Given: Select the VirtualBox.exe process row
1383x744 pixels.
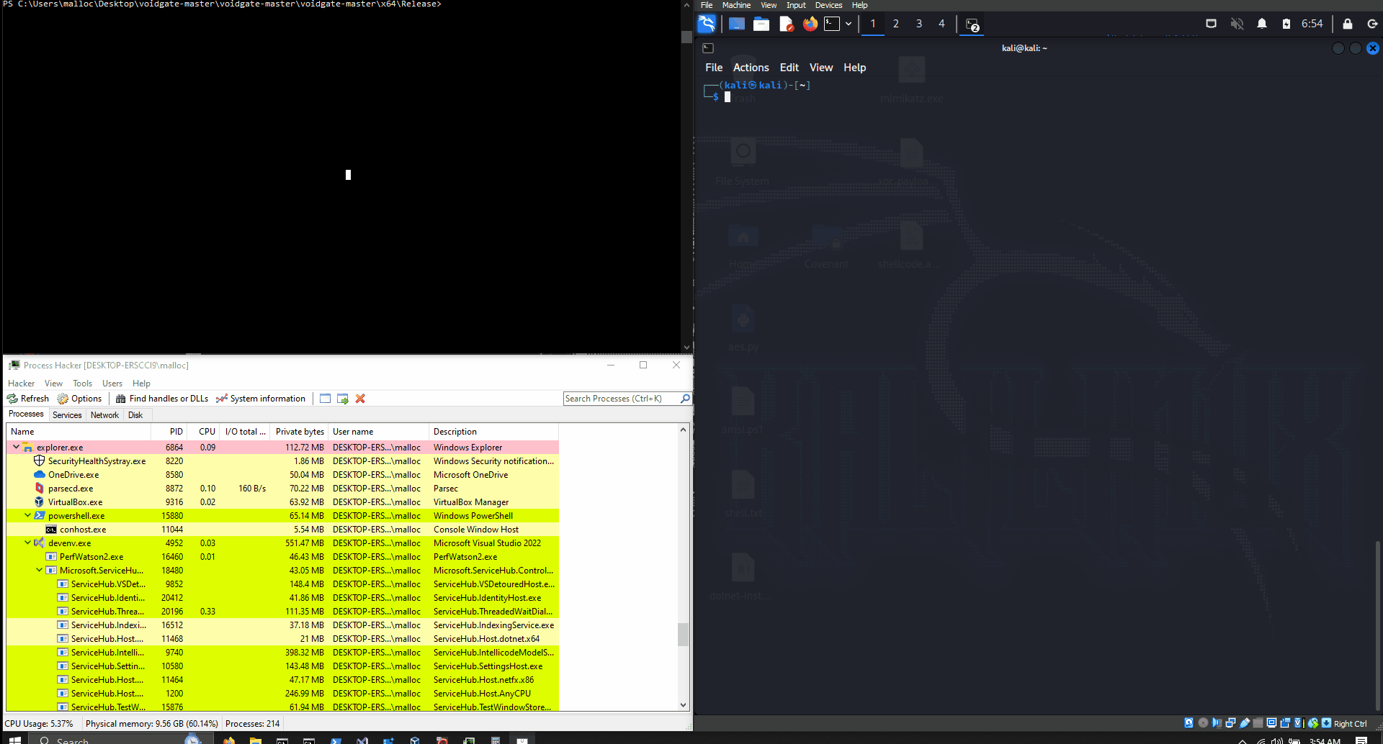Looking at the screenshot, I should tap(282, 502).
